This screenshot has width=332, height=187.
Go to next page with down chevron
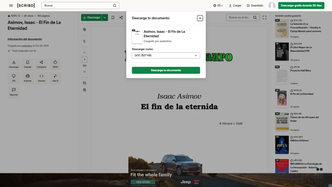(85, 72)
